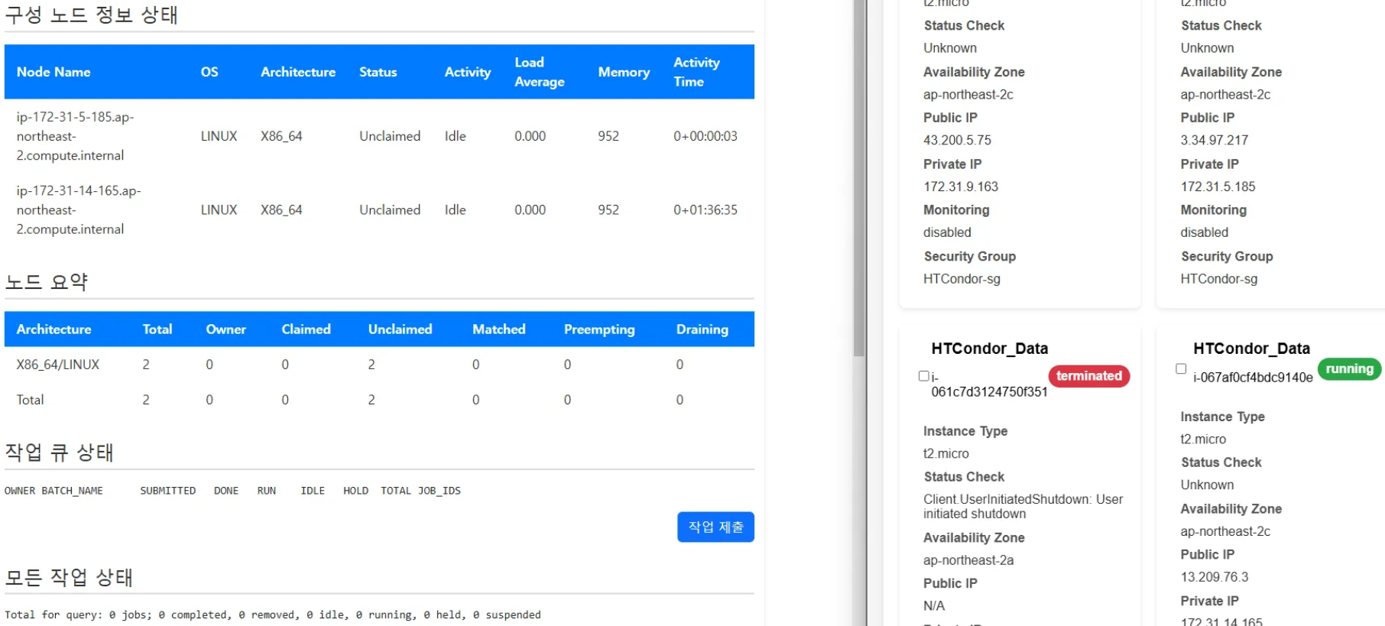The width and height of the screenshot is (1385, 626).
Task: Click availability zone ap-northeast-2a
Action: click(x=968, y=560)
